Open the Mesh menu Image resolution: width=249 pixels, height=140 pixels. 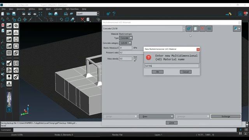(48, 9)
